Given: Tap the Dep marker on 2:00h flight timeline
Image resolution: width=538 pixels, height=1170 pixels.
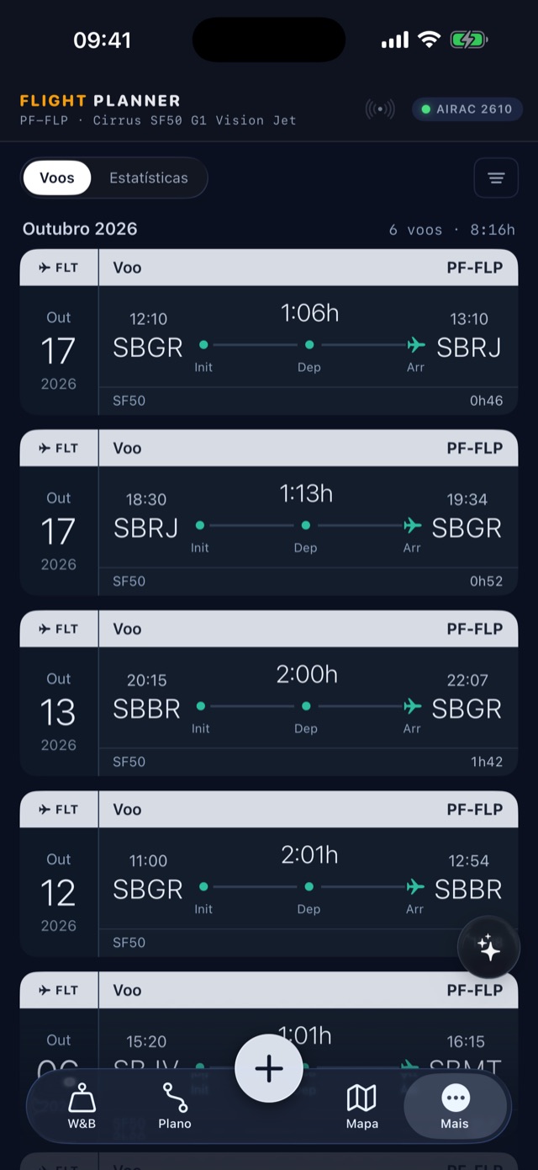Looking at the screenshot, I should click(306, 706).
